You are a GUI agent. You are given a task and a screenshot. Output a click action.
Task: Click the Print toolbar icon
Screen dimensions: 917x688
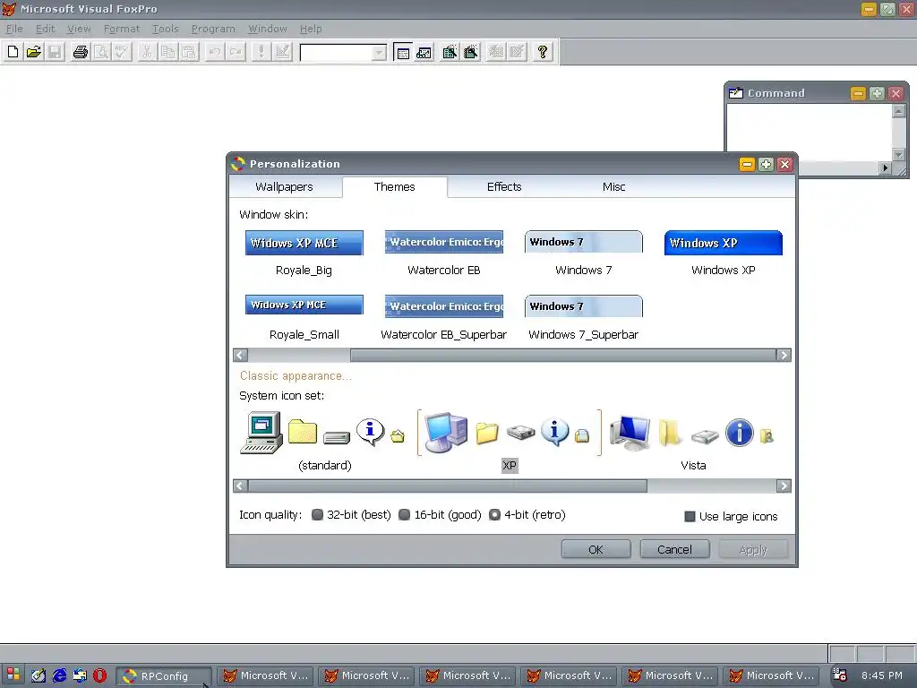coord(80,52)
